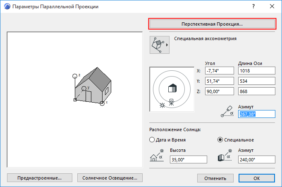Click the Y angle field 51,74°
The image size is (282, 187).
click(x=220, y=81)
